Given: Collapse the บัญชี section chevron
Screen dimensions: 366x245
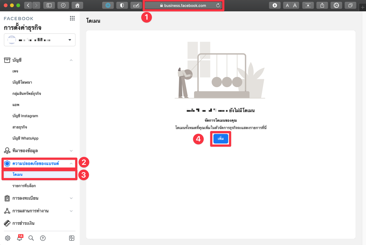Looking at the screenshot, I should (x=71, y=60).
